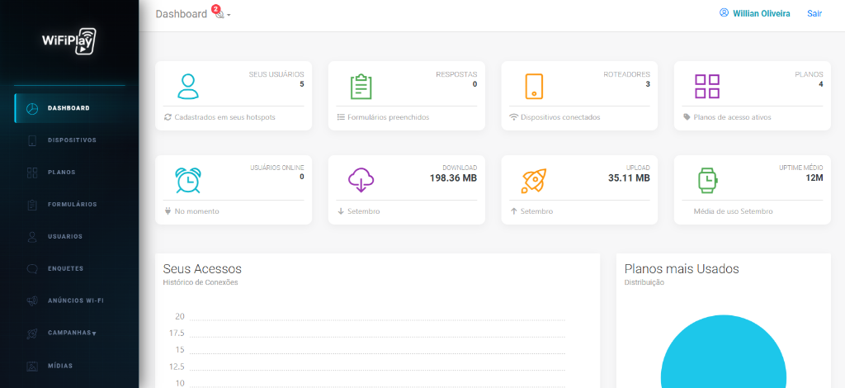Click the Distribuição subtitle
The image size is (845, 388).
coord(644,282)
